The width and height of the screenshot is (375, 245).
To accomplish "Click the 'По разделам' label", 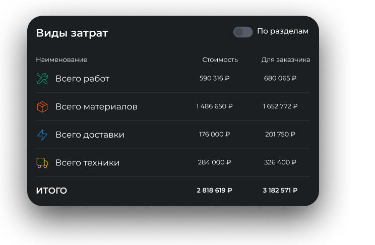I will (282, 31).
